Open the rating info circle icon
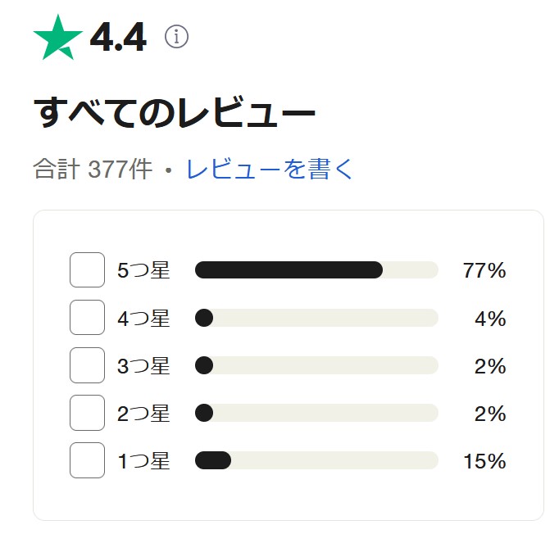 coord(176,36)
